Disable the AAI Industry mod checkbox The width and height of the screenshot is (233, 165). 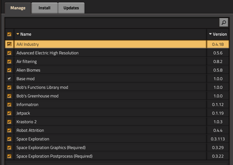(9, 44)
